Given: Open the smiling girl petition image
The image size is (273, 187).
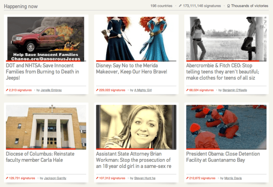Looking at the screenshot, I should coord(136,127).
